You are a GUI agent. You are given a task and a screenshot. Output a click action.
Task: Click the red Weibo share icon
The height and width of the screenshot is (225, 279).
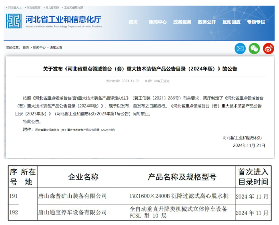[x=268, y=49]
